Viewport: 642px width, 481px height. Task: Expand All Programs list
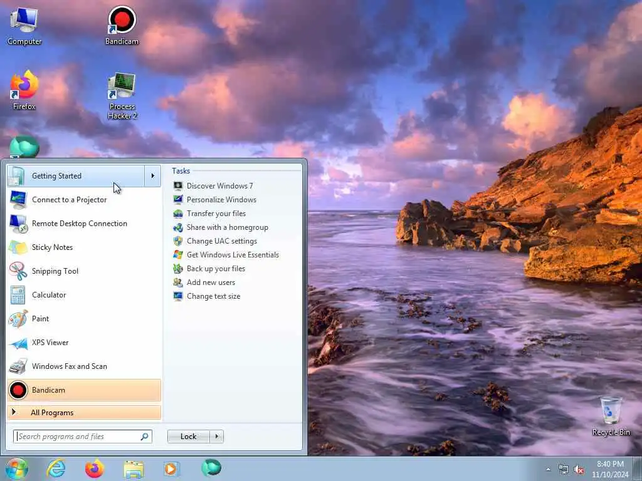(x=84, y=413)
